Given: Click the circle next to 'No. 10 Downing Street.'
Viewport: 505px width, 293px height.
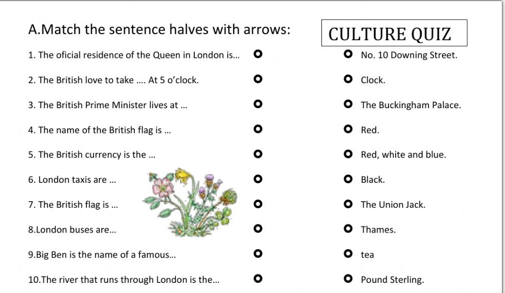Looking at the screenshot, I should pyautogui.click(x=348, y=54).
